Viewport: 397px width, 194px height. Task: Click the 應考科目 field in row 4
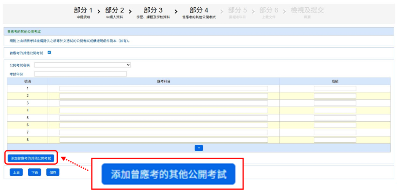(x=164, y=110)
